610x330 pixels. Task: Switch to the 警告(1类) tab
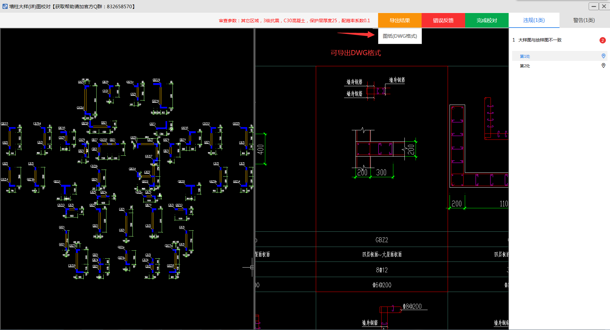[584, 20]
